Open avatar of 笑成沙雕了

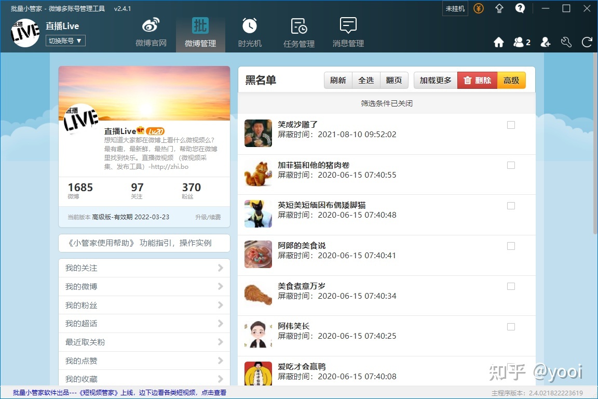(x=258, y=133)
